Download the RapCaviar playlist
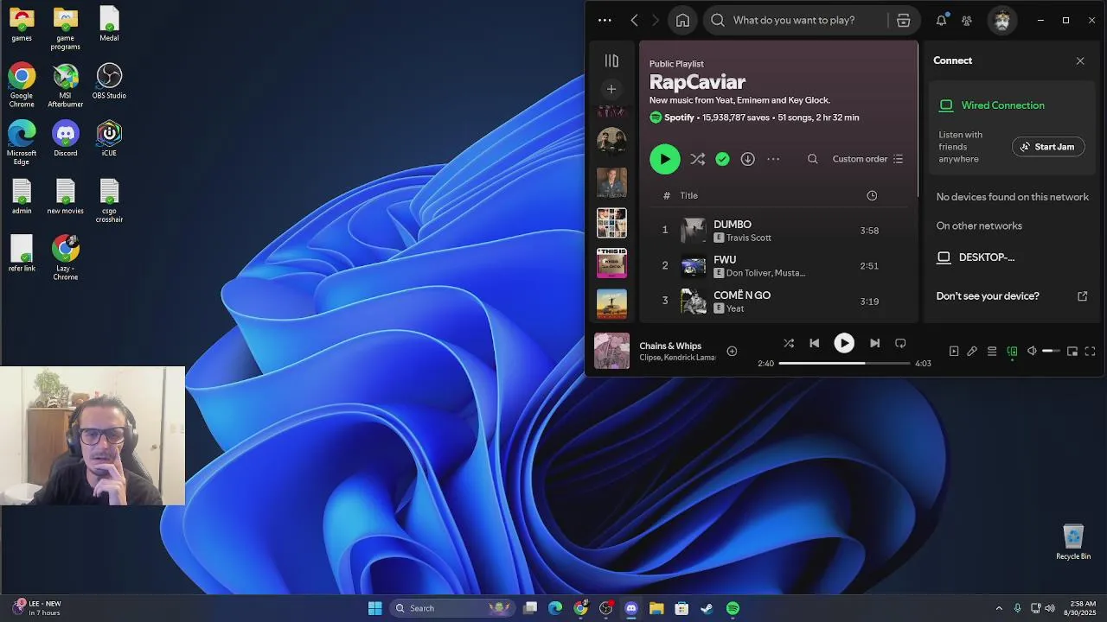The width and height of the screenshot is (1107, 622). point(748,159)
